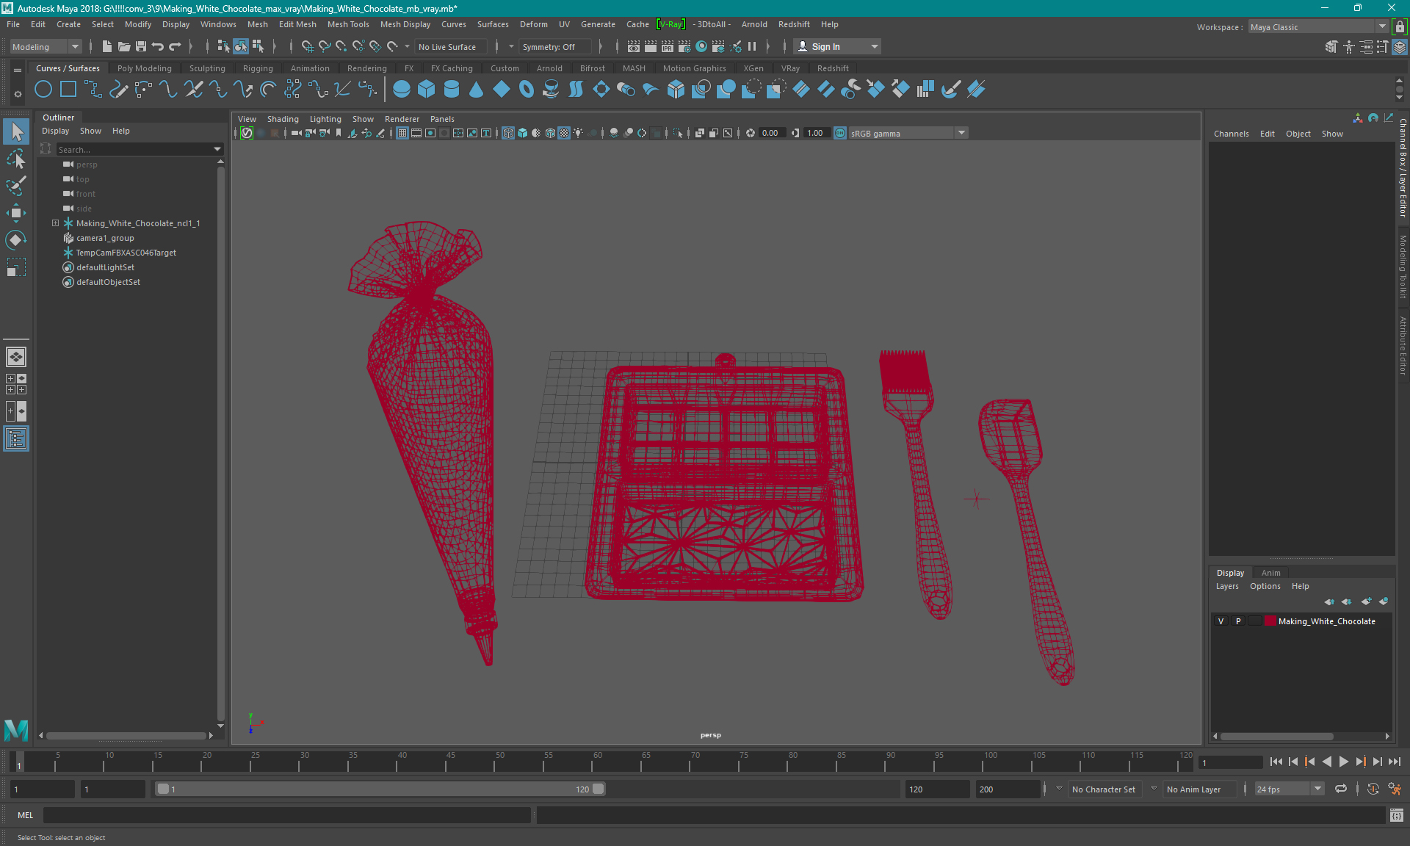Open the Sign In dropdown arrow
Viewport: 1410px width, 846px height.
tap(874, 46)
